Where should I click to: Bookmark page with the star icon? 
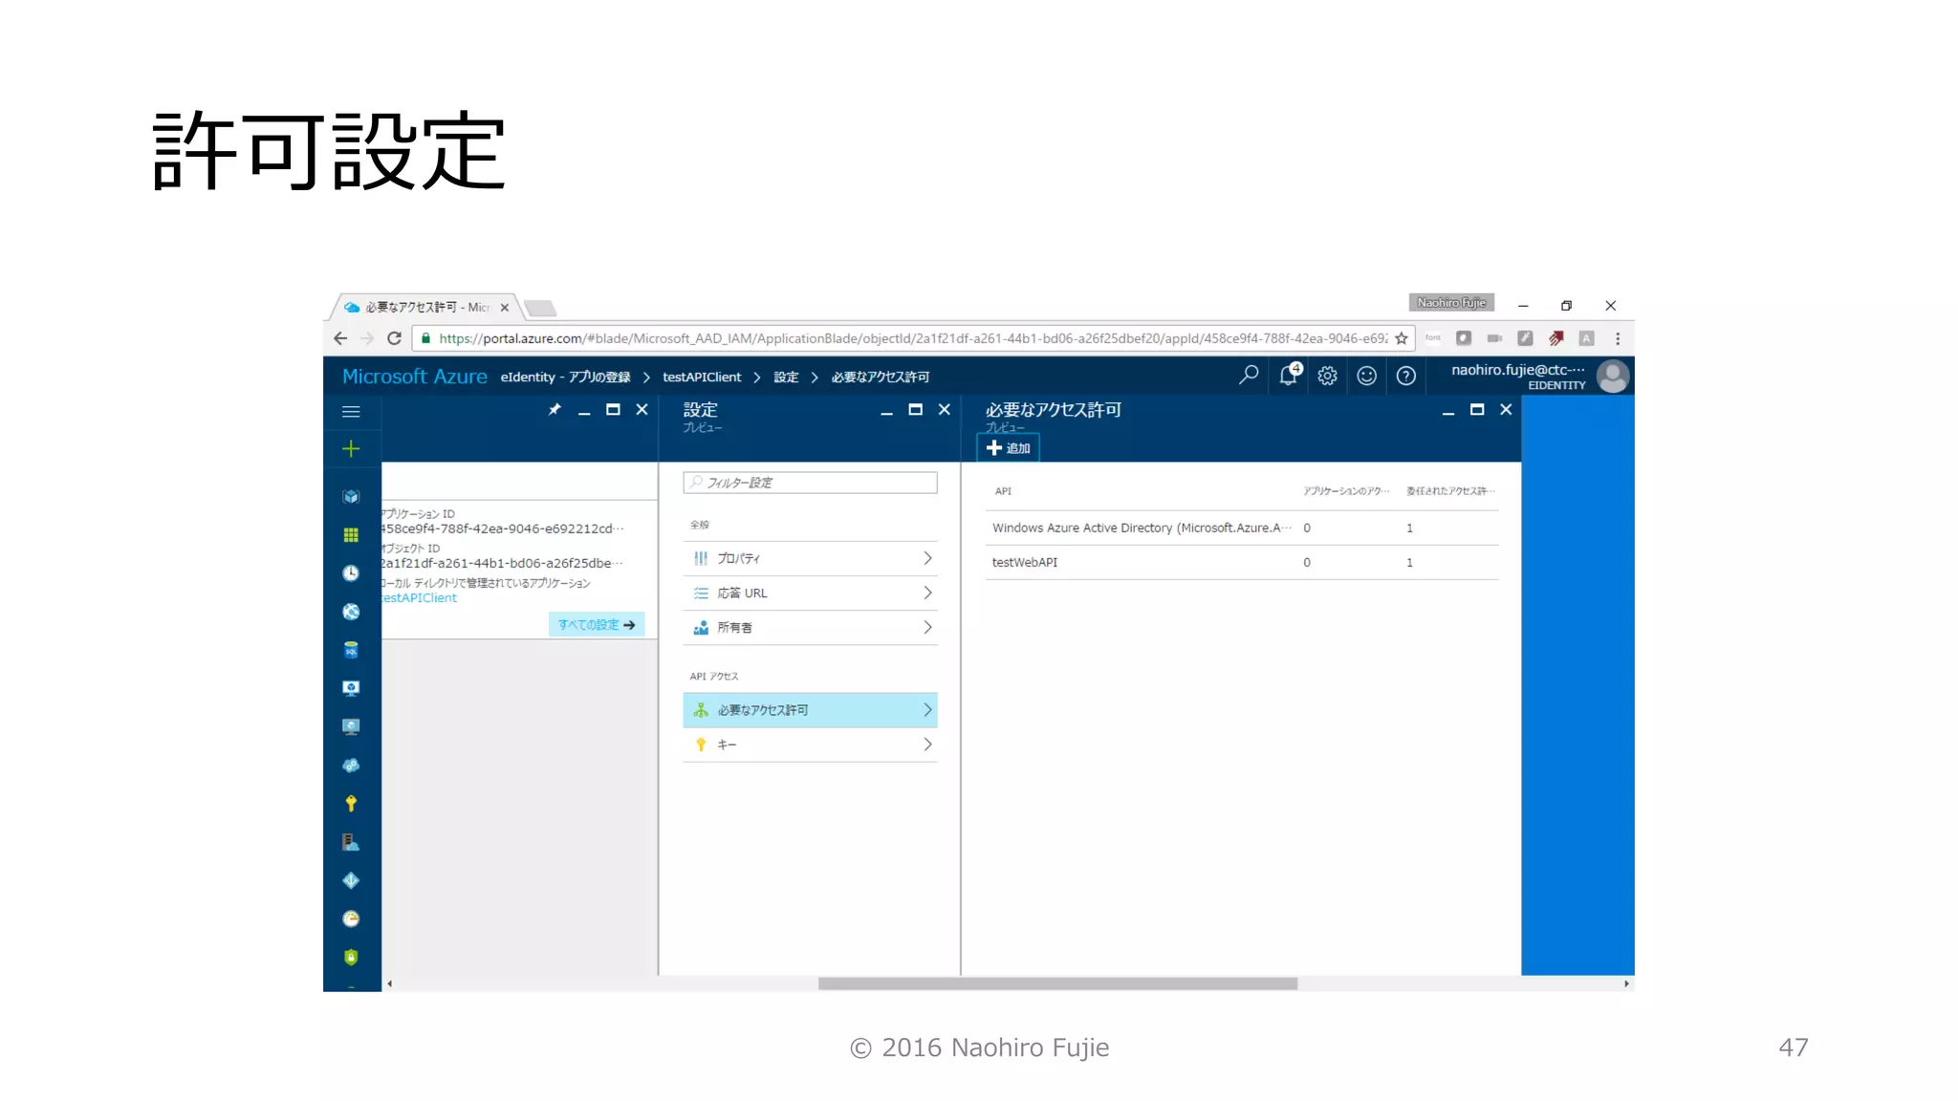[1401, 338]
